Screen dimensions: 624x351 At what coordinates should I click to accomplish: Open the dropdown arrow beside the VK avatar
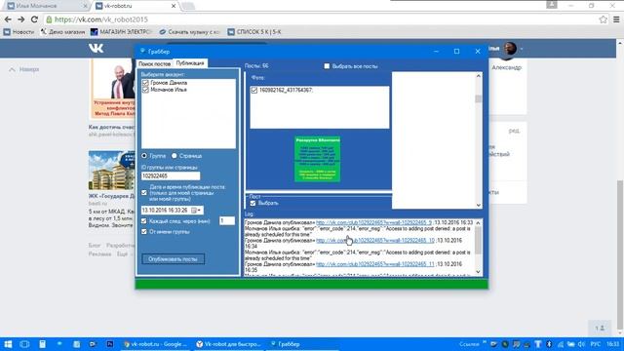(522, 49)
